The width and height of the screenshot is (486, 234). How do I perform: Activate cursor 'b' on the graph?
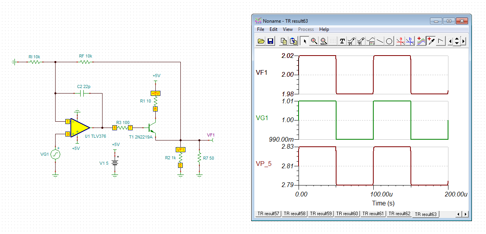pyautogui.click(x=410, y=41)
